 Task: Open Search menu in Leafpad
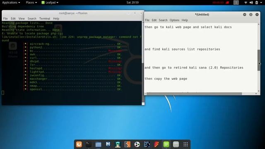pyautogui.click(x=163, y=20)
